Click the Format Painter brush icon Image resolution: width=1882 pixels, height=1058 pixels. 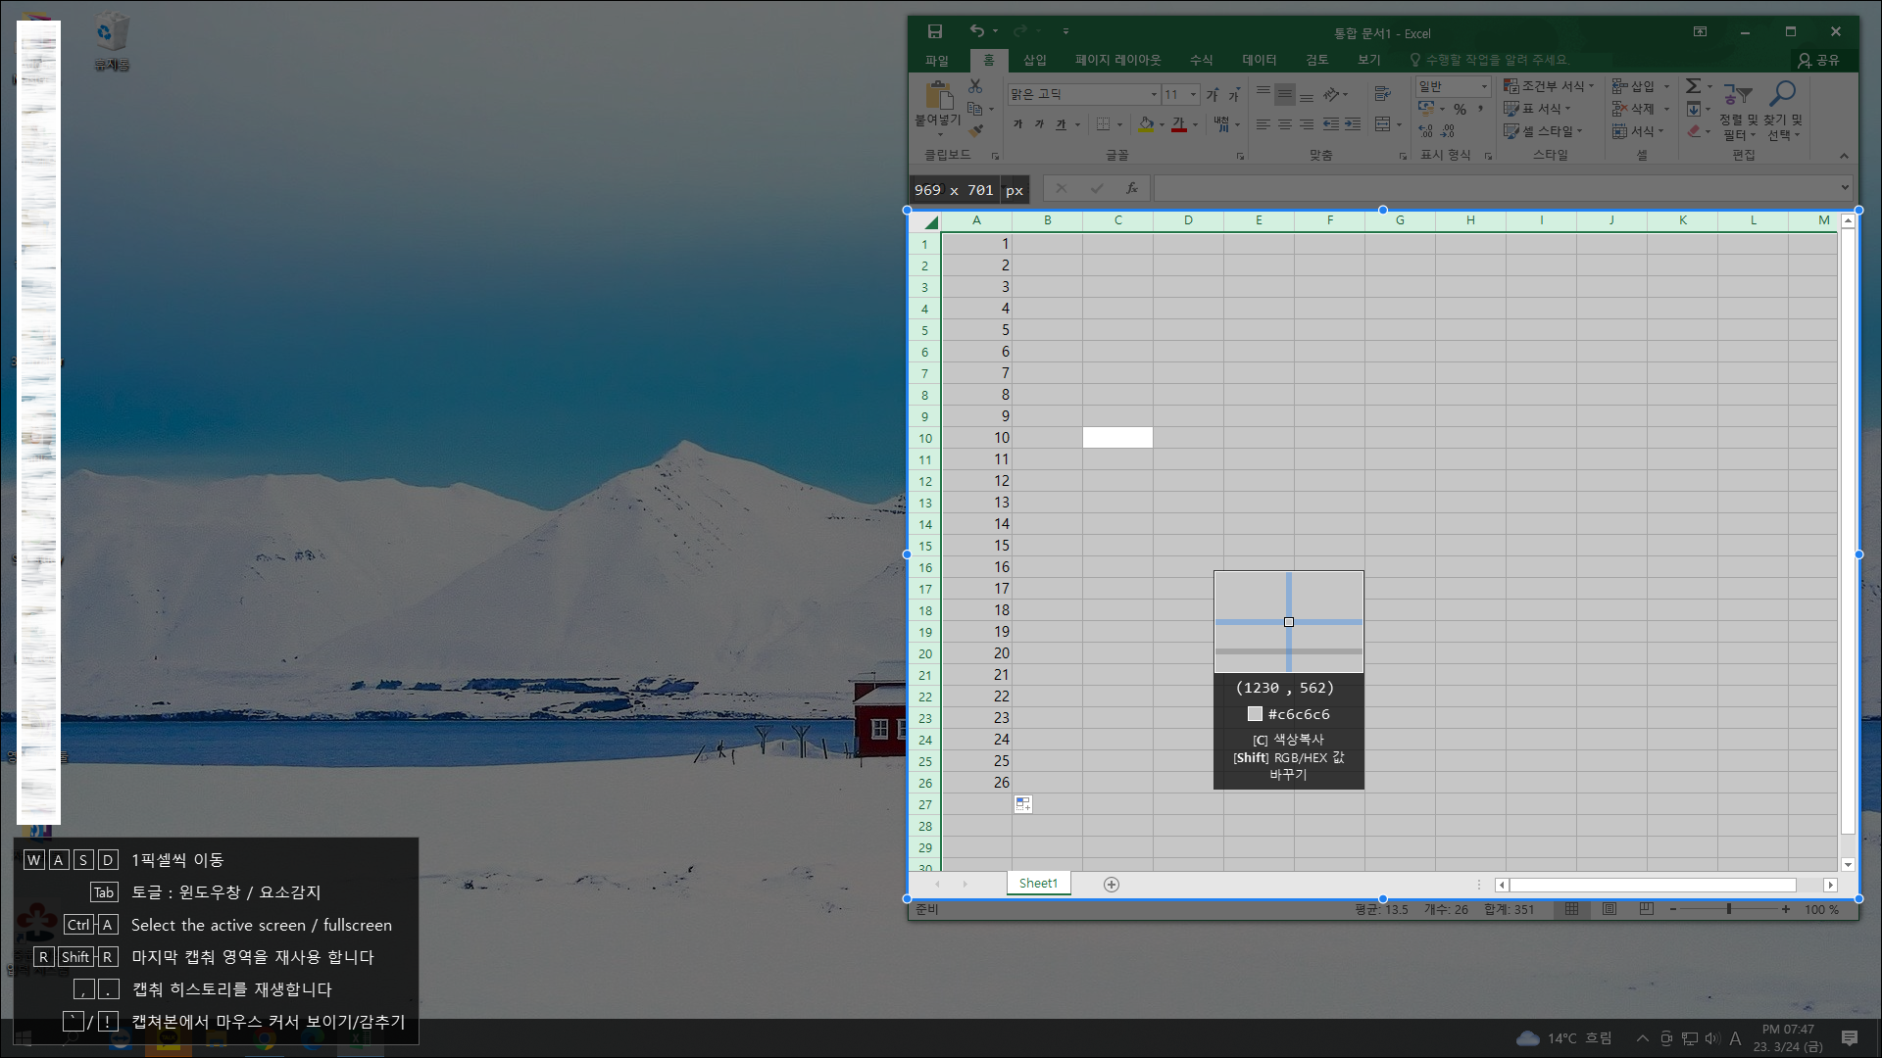tap(976, 130)
